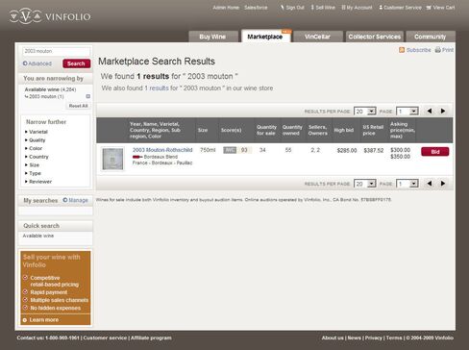Open the Manage searches link
This screenshot has width=469, height=350.
(x=78, y=200)
